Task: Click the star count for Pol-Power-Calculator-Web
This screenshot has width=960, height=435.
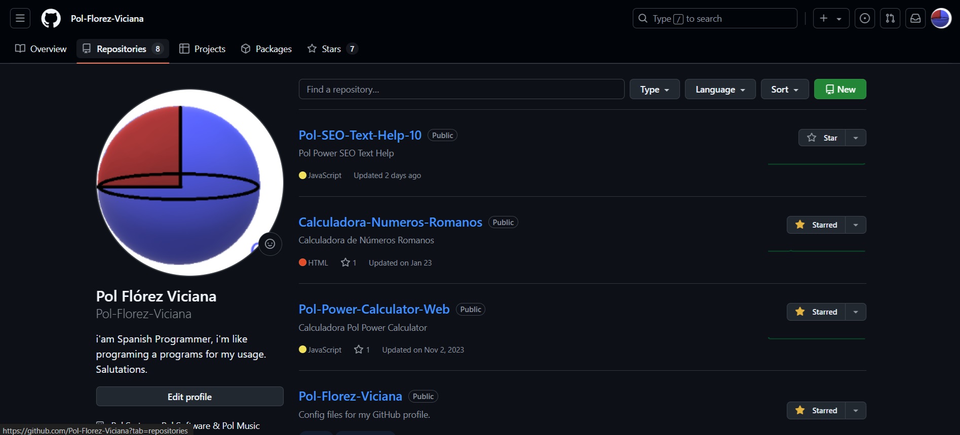Action: point(362,350)
